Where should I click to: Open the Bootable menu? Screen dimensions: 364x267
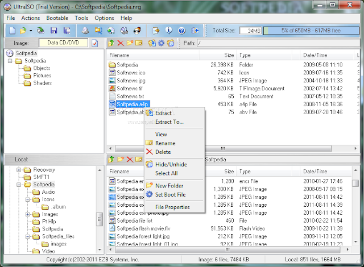point(57,18)
